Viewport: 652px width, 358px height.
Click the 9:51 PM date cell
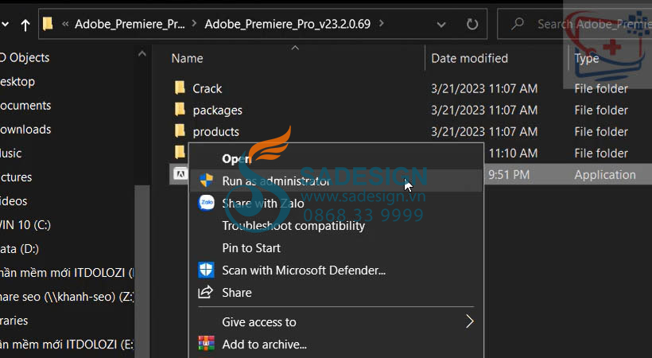(509, 175)
